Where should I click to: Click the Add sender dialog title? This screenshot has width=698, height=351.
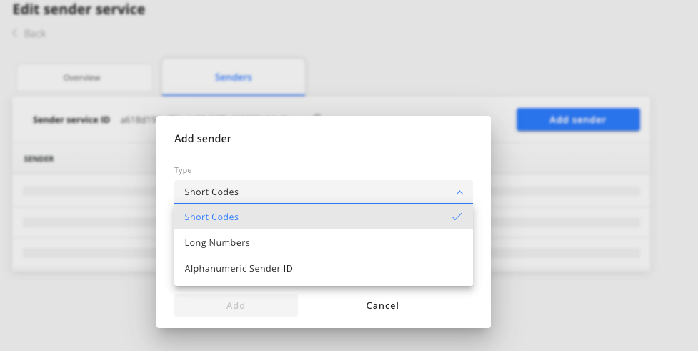(203, 139)
